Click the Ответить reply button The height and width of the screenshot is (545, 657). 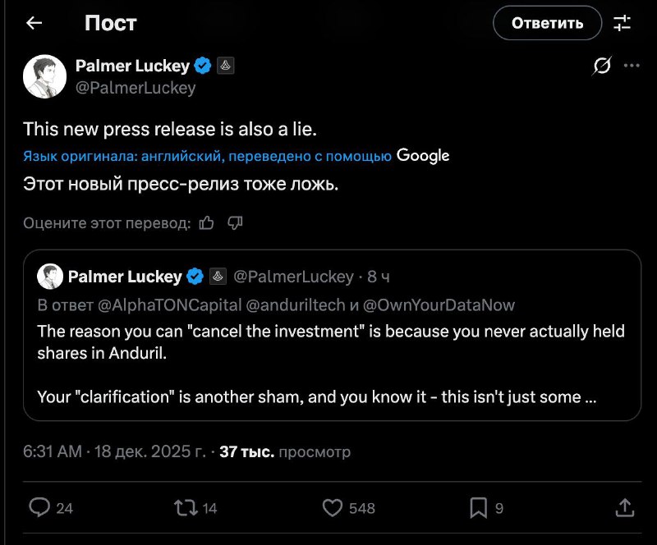click(547, 23)
